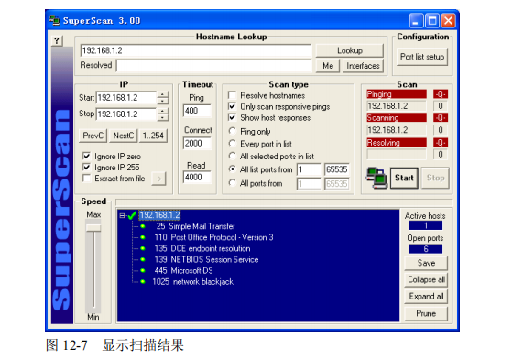The image size is (523, 359).
Task: Go to previous class C with PrevC
Action: 93,136
